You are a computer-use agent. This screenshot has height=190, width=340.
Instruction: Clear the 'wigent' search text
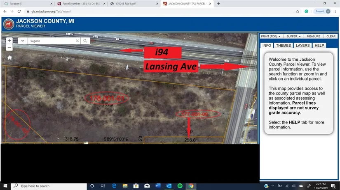click(77, 41)
